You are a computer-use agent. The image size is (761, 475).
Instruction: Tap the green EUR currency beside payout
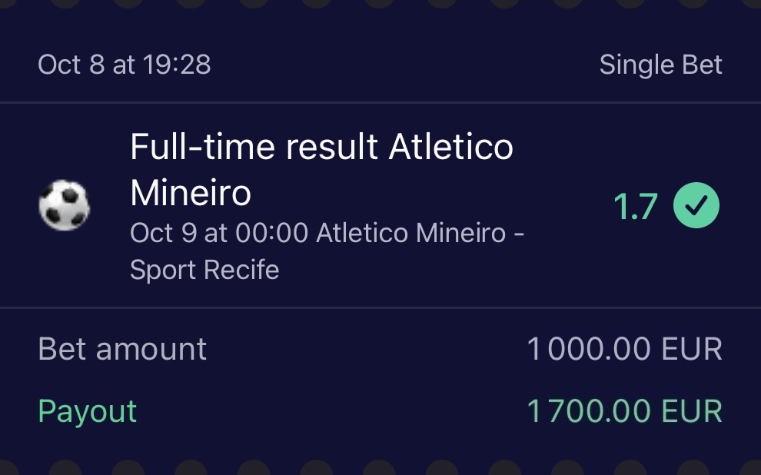pos(692,411)
